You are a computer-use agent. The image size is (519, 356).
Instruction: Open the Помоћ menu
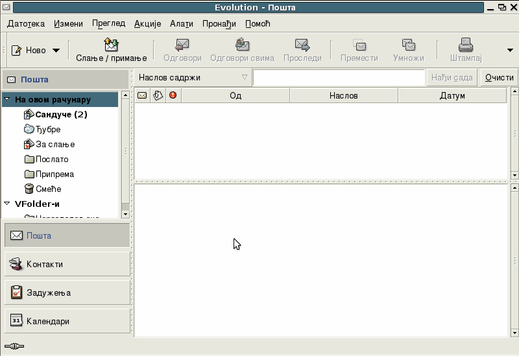(x=258, y=24)
